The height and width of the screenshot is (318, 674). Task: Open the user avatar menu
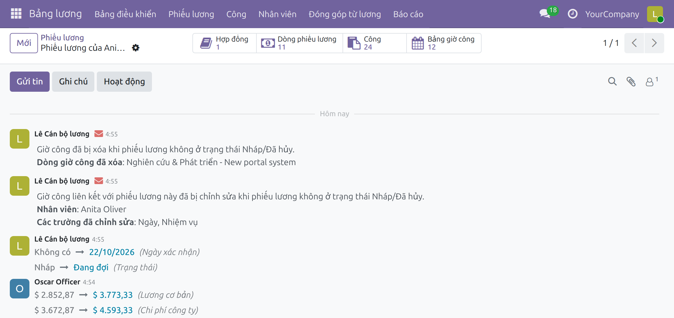point(655,14)
